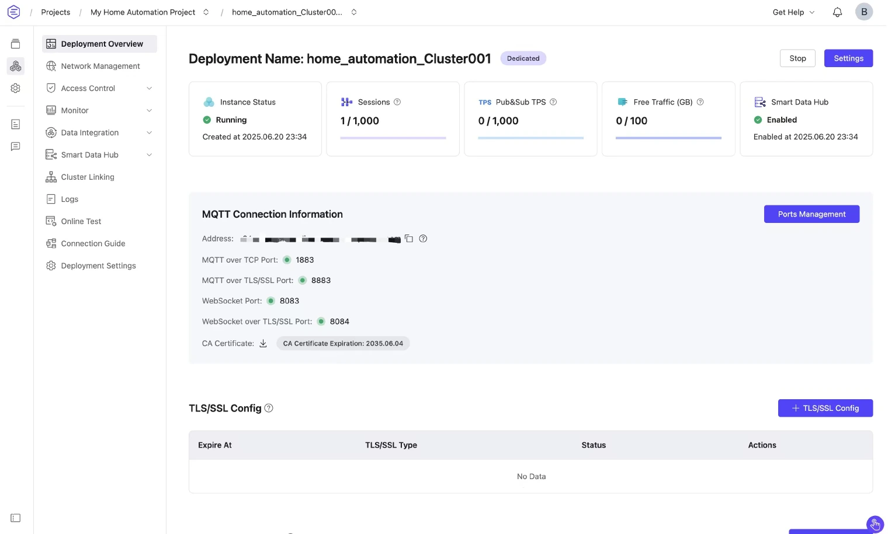Open Ports Management
Image resolution: width=888 pixels, height=534 pixels.
tap(811, 214)
